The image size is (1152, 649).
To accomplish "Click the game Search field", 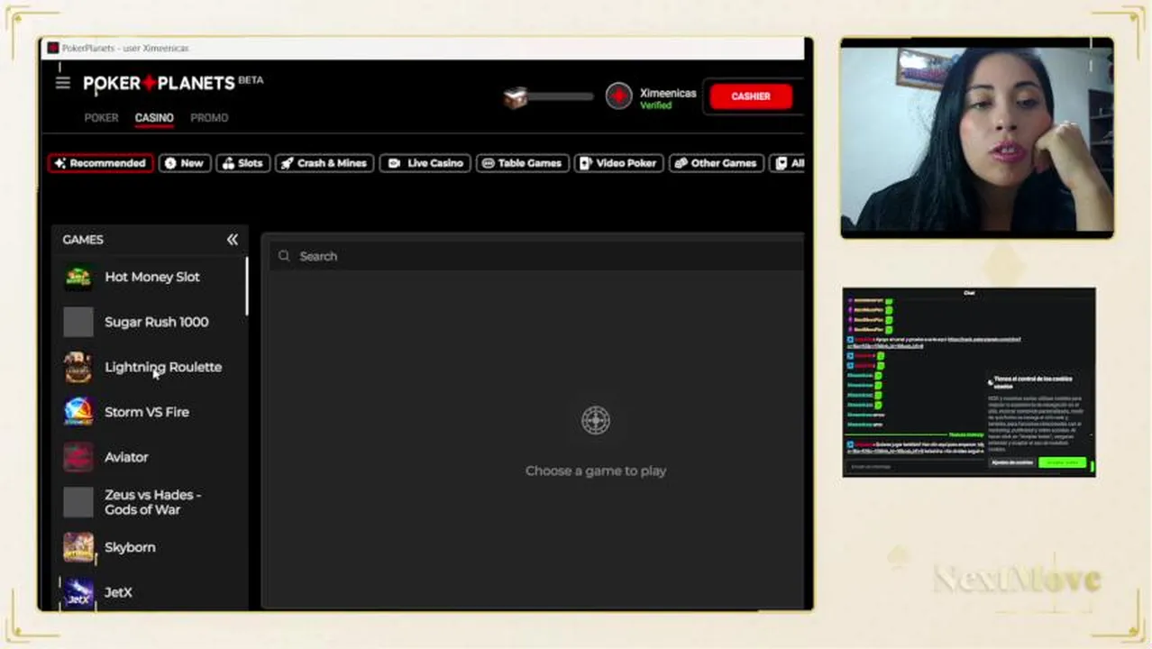I will pyautogui.click(x=535, y=256).
